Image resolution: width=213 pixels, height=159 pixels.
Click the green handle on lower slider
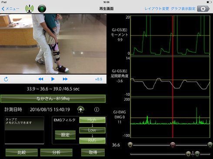tap(197, 154)
